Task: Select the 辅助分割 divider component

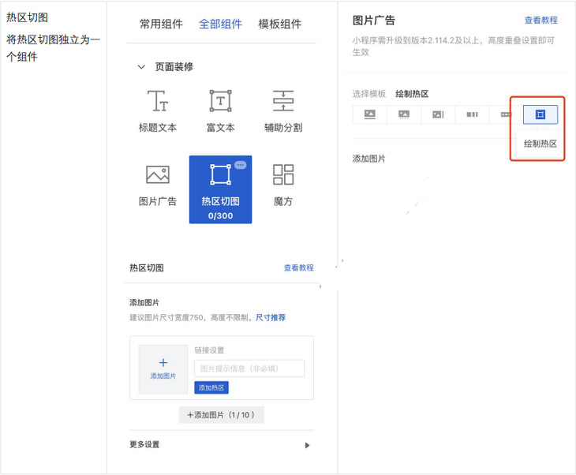Action: (282, 102)
